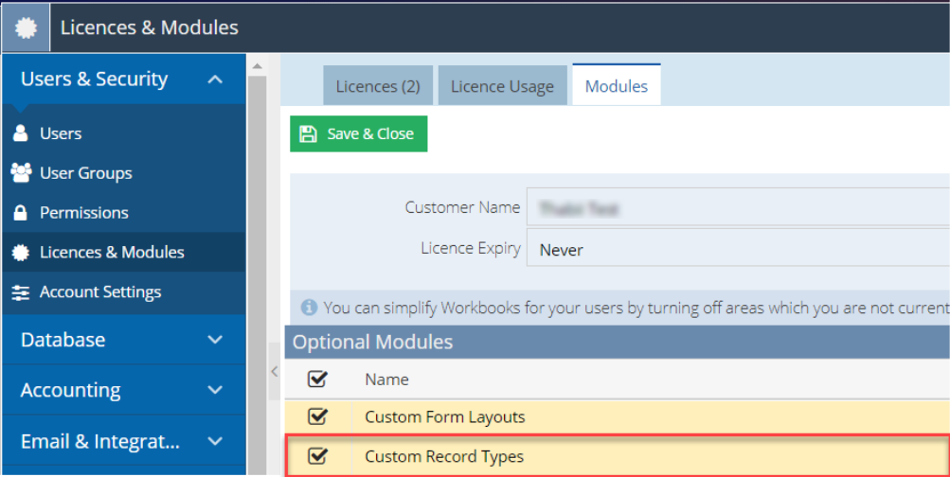Expand the Email & Integrat... section
The height and width of the screenshot is (477, 950).
pos(215,441)
